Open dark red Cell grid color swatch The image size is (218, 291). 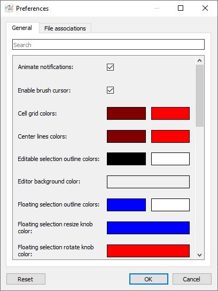coord(126,113)
